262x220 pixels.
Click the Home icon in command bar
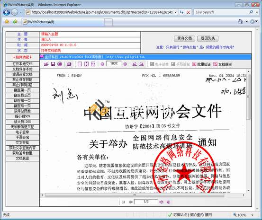click(241, 22)
